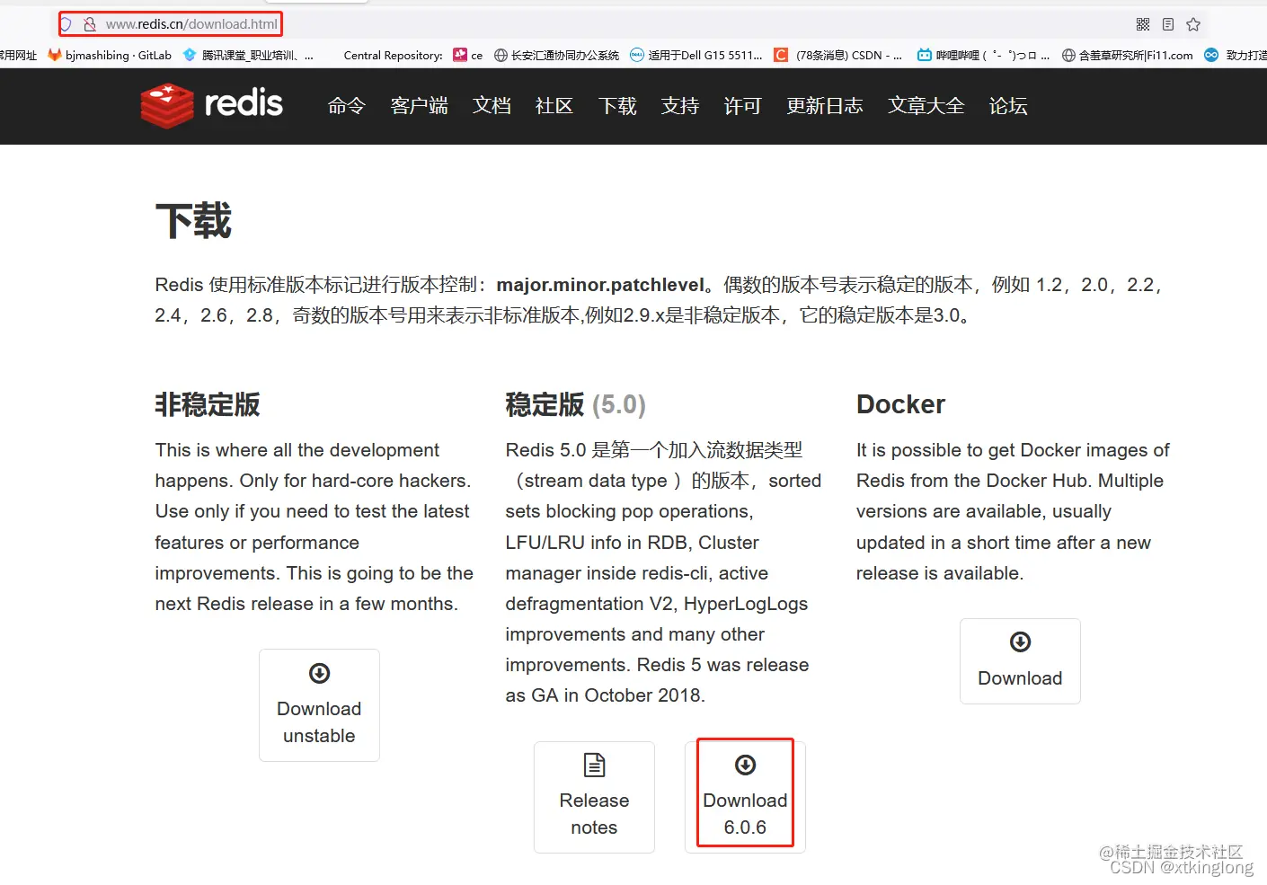Go to the 文档 page
Viewport: 1267px width, 885px height.
[492, 106]
